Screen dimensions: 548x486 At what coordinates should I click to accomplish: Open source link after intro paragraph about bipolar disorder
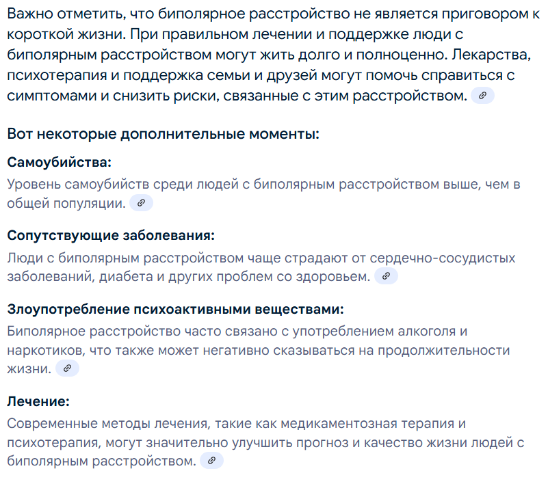(482, 95)
